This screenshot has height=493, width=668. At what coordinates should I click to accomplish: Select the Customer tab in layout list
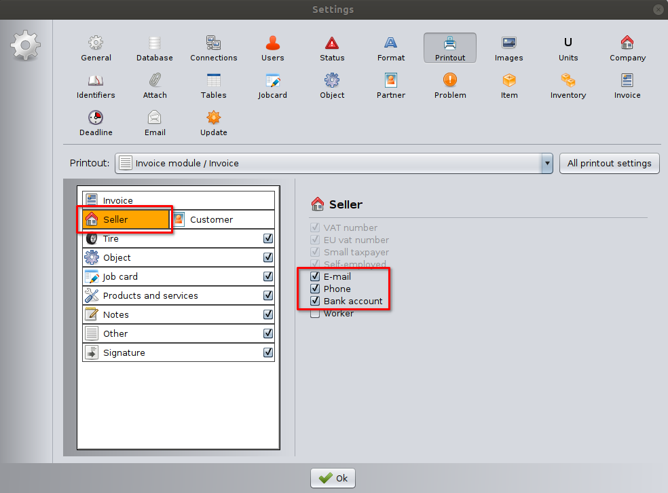[x=210, y=219]
